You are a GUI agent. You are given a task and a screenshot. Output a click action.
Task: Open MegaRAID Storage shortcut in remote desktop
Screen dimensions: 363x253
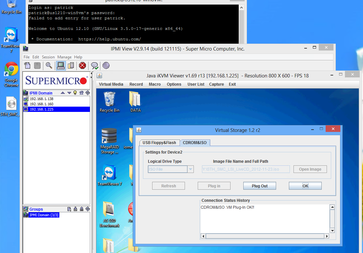[x=109, y=141]
